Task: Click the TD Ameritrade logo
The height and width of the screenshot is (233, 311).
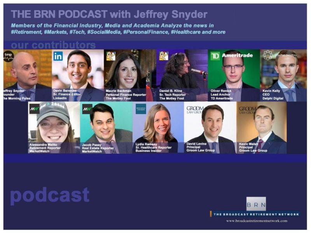Action: click(231, 56)
